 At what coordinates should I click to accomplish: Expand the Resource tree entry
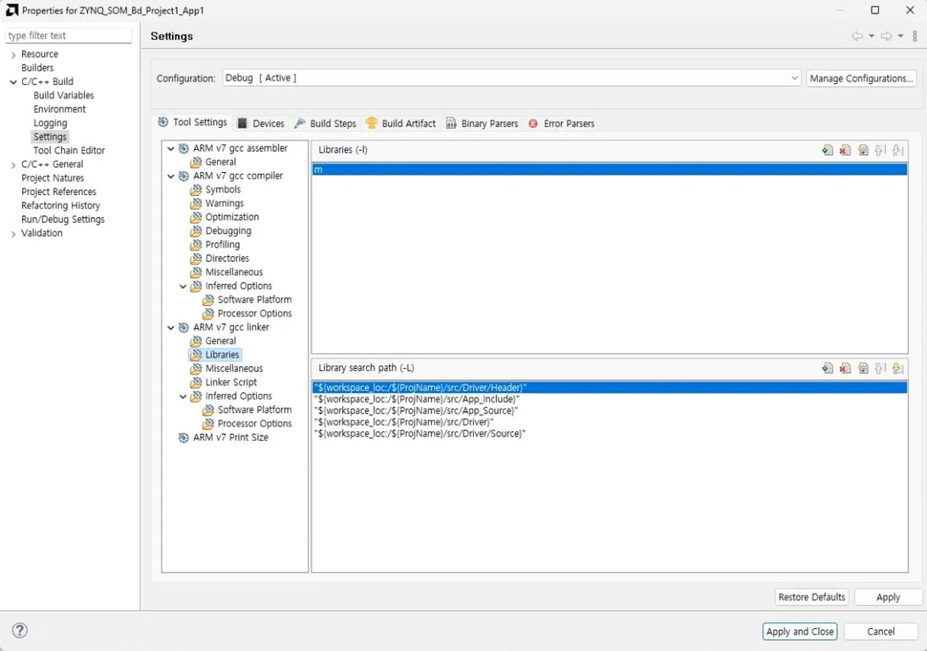pyautogui.click(x=13, y=54)
